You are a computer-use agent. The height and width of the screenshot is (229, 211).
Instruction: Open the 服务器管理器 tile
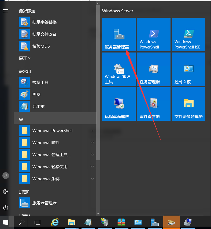coord(119,35)
